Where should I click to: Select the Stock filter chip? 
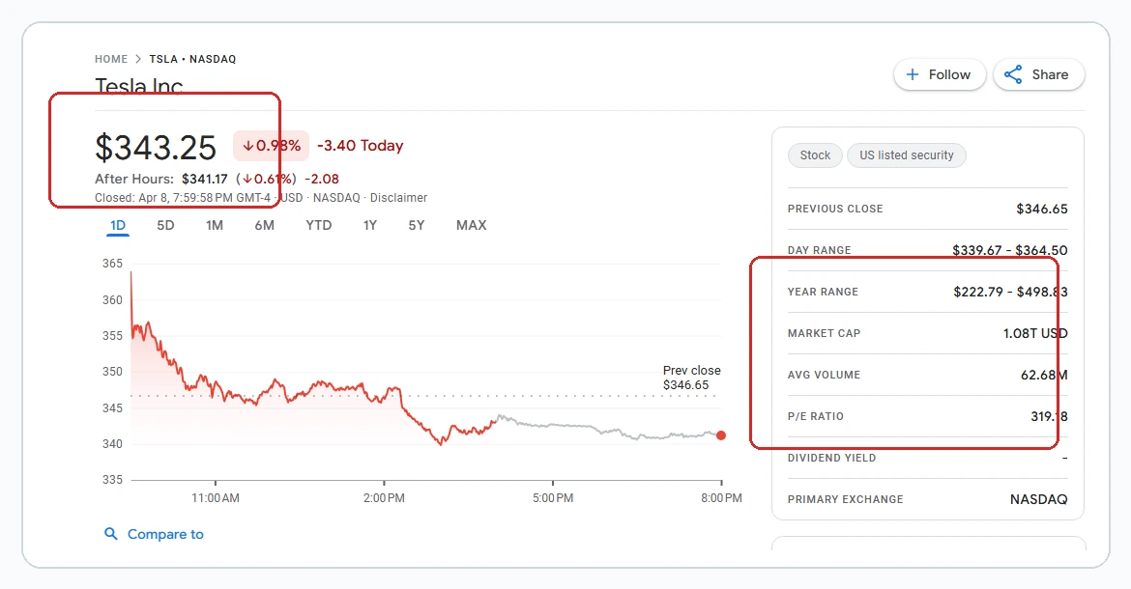[x=814, y=154]
